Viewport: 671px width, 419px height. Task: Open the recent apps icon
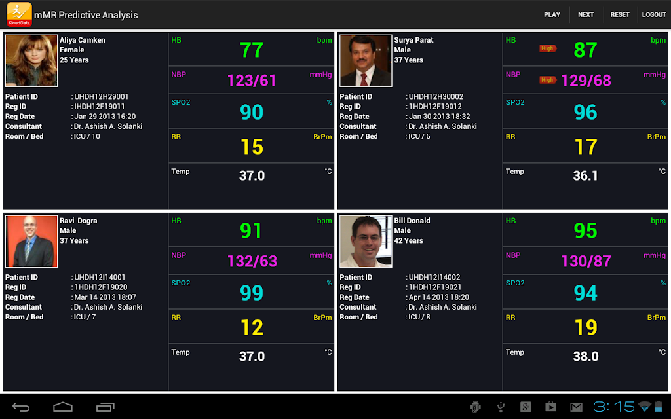tap(105, 407)
